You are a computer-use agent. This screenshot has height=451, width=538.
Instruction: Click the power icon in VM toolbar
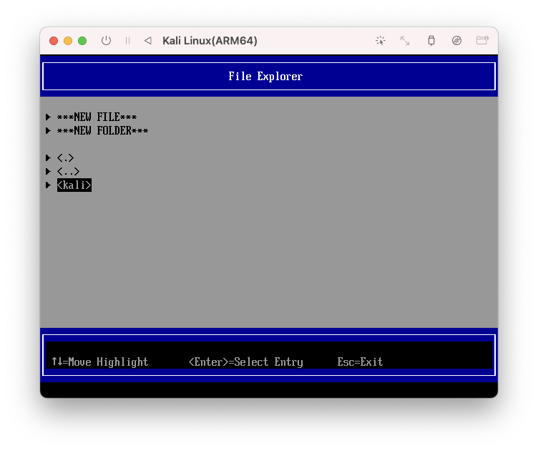(106, 41)
